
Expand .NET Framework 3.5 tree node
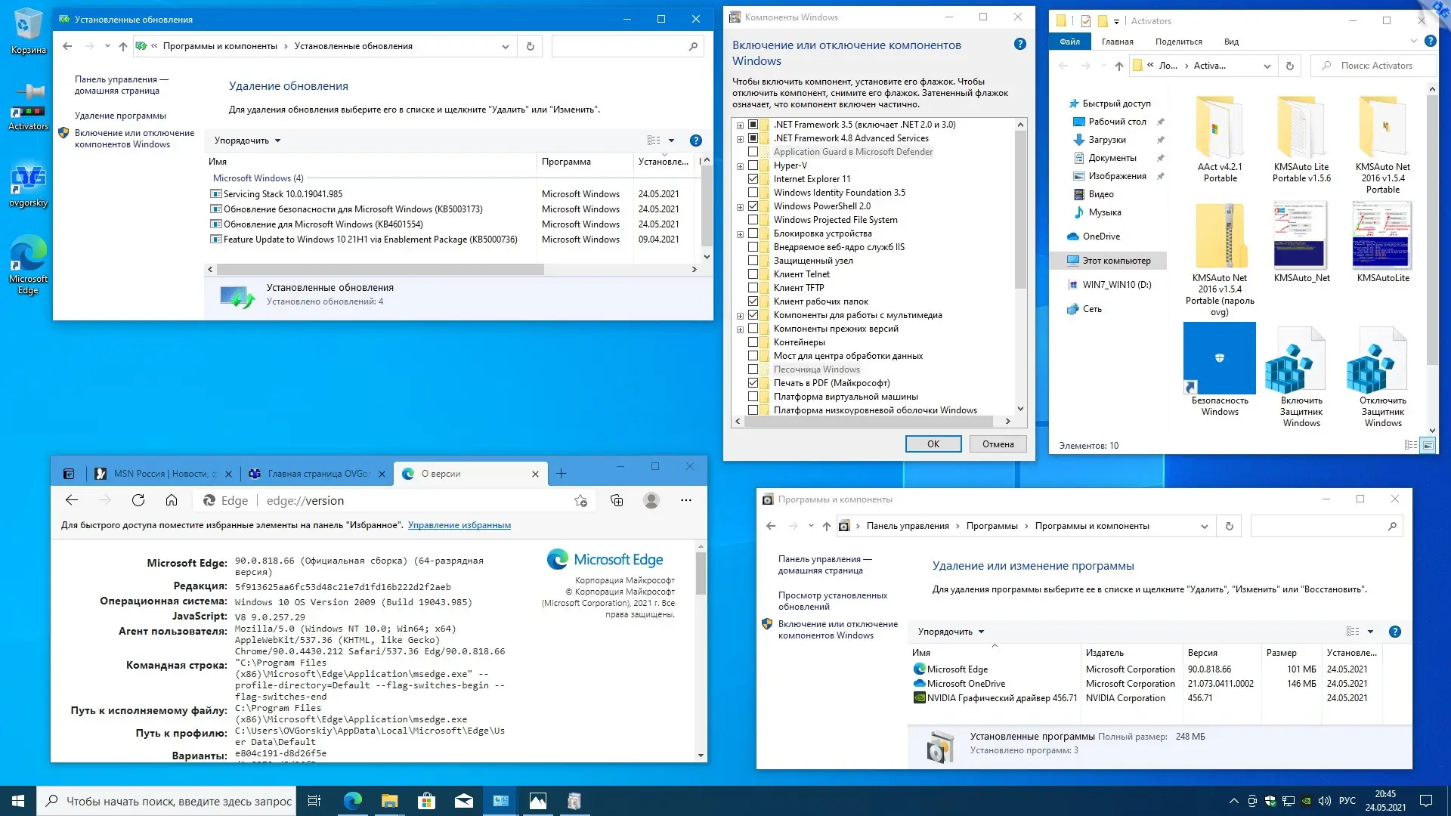pos(741,125)
